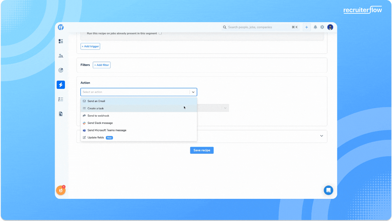The image size is (392, 221).
Task: Open the notifications bell icon
Action: [315, 27]
